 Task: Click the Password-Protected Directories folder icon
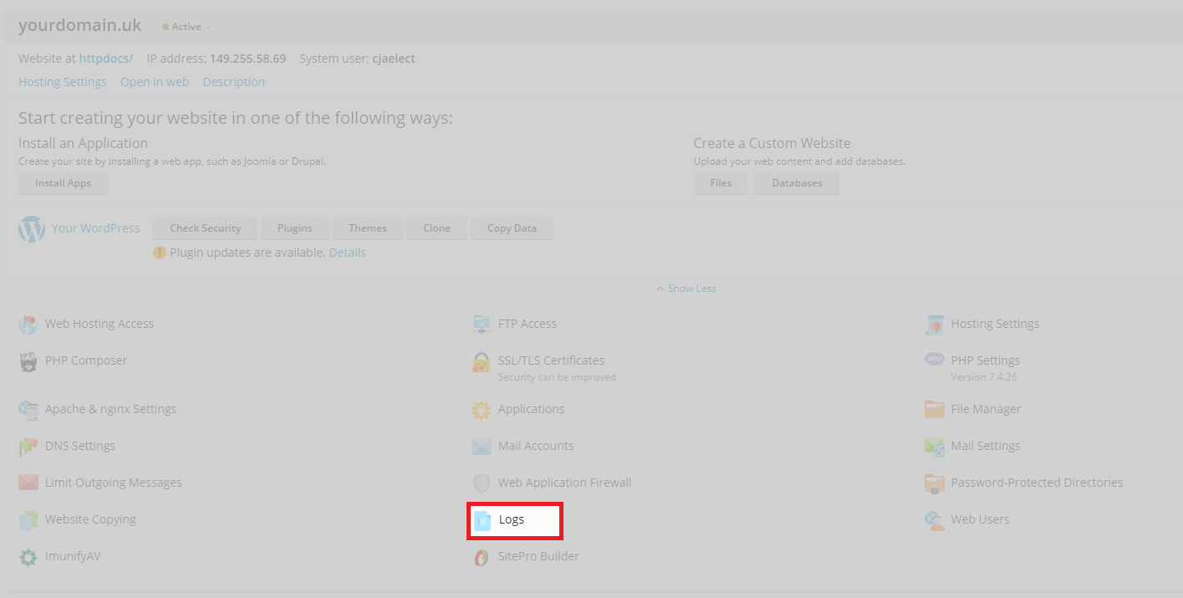pyautogui.click(x=935, y=483)
